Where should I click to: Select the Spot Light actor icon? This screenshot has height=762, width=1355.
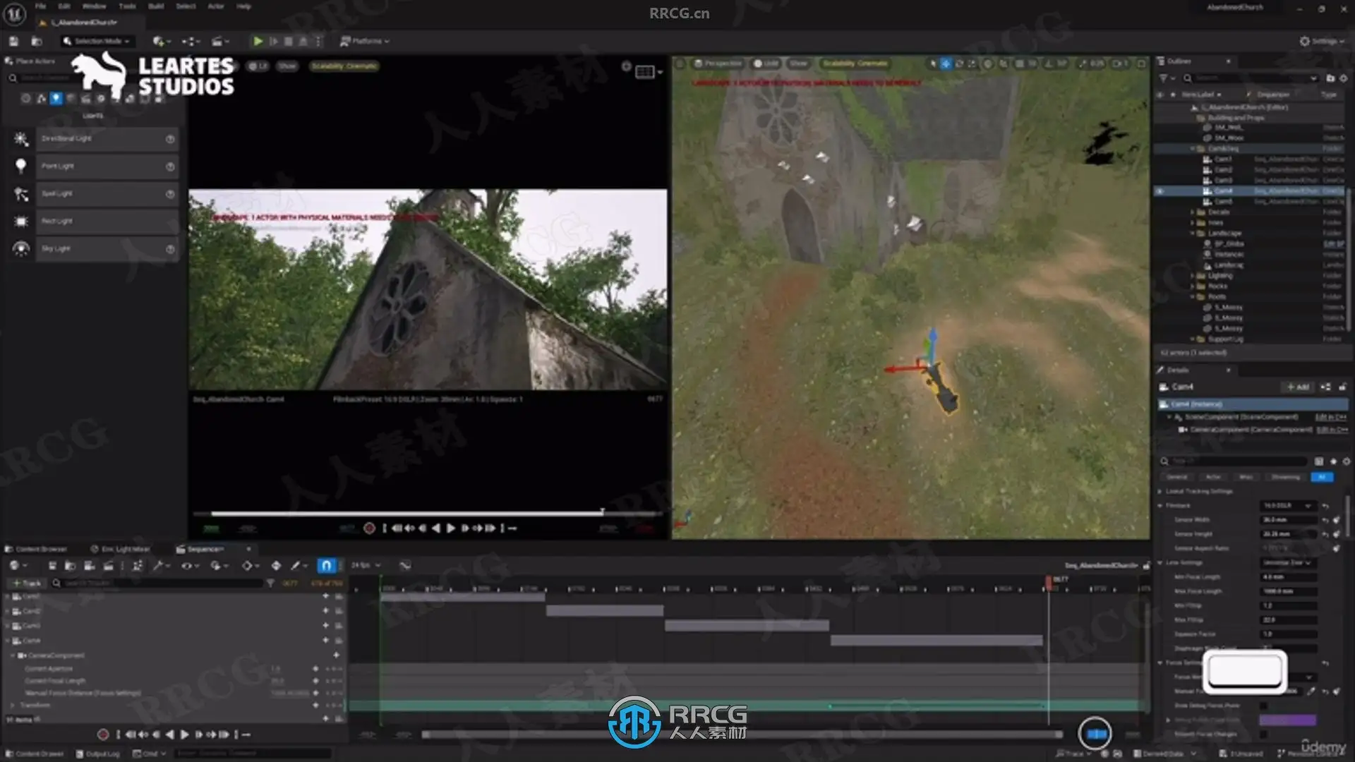pos(21,193)
